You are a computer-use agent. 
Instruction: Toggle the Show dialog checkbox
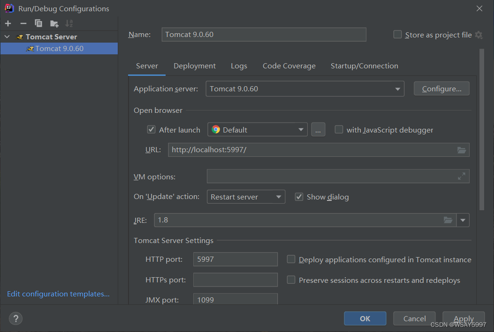point(299,197)
